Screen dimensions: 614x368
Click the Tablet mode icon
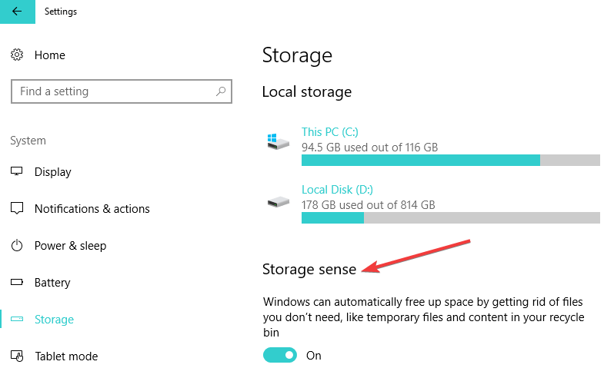(17, 356)
